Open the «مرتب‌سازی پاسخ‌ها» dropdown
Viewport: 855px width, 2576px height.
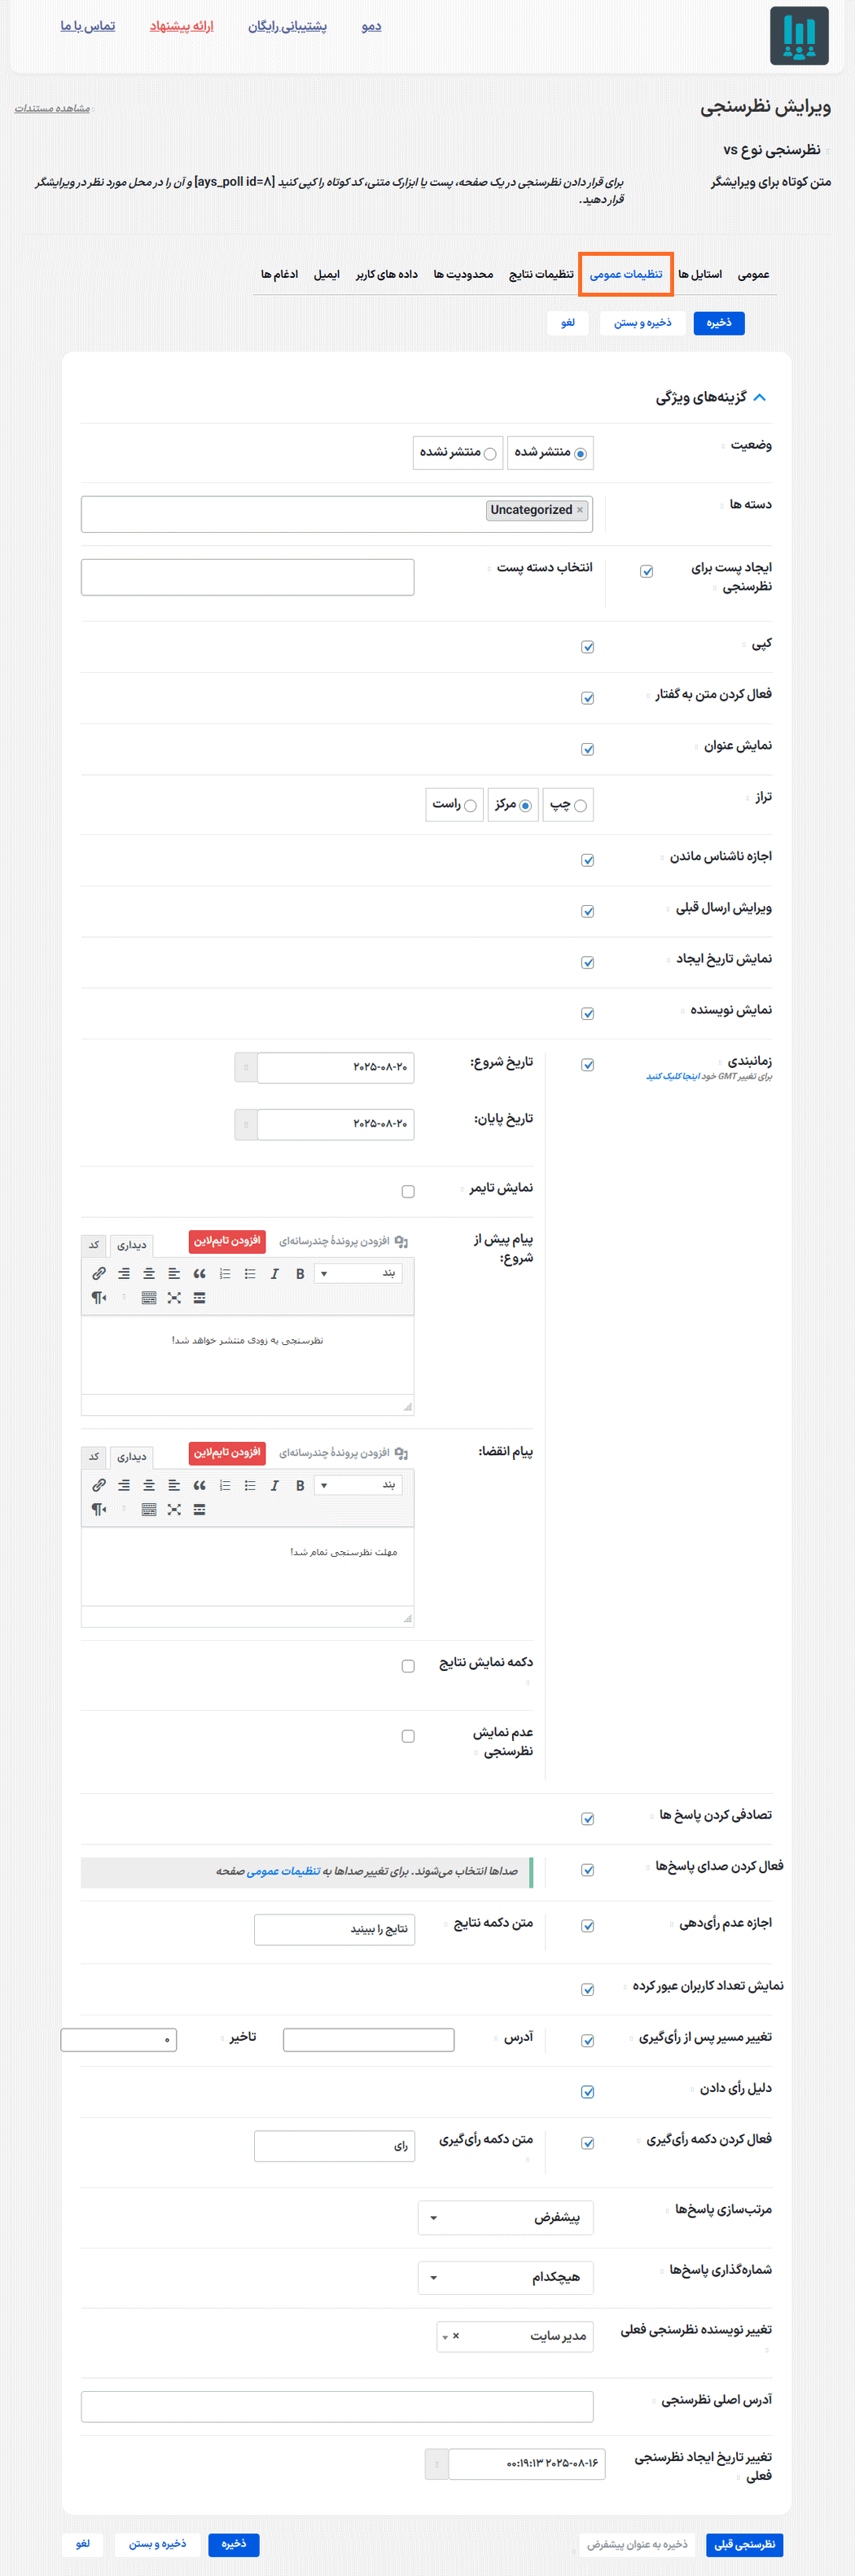tap(505, 2217)
